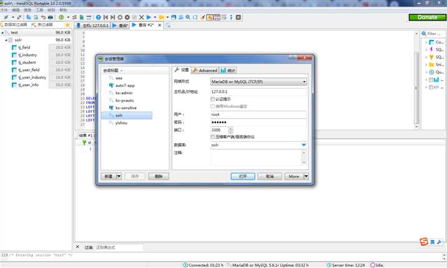Click the broom clear-query icon in toolbar
Image resolution: width=447 pixels, height=268 pixels.
(x=202, y=17)
